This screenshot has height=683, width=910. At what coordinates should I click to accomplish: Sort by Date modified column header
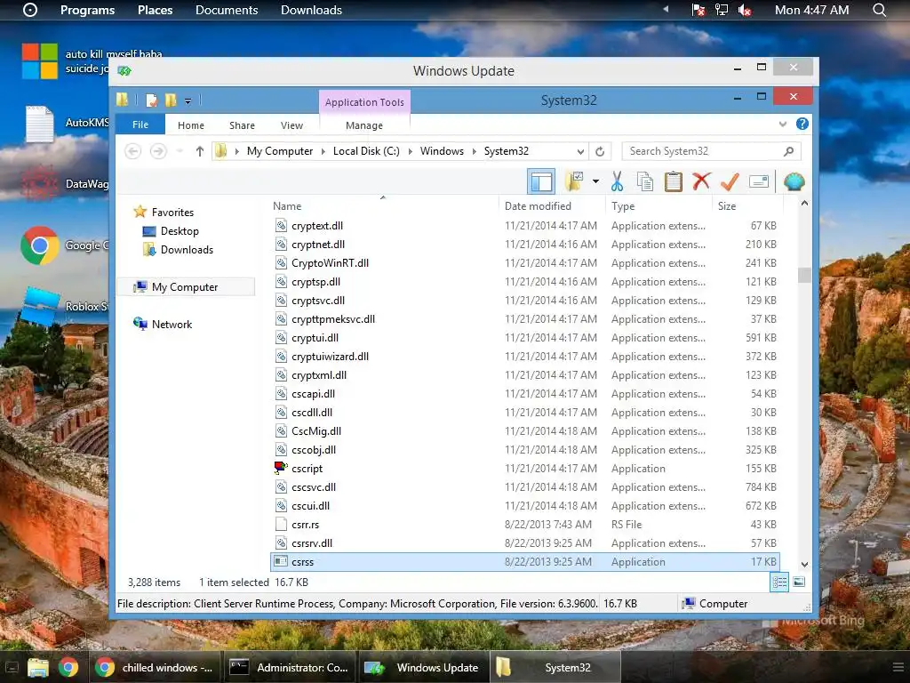pyautogui.click(x=551, y=205)
